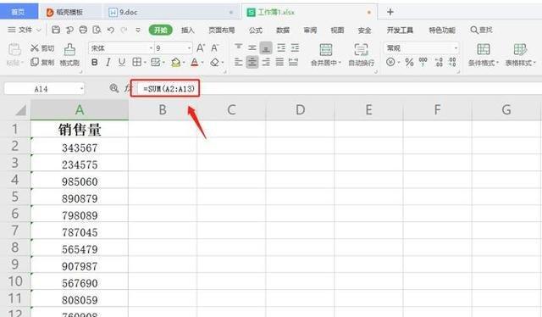Click the Print icon in quick toolbar
542x317 pixels.
[83, 30]
